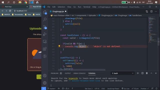
Task: Click Prettier status bar item
Action: [x=145, y=88]
